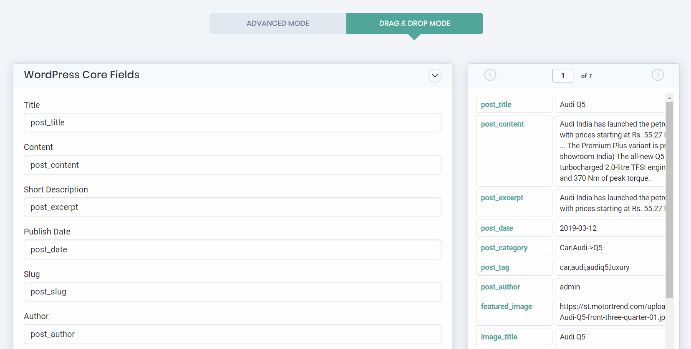The width and height of the screenshot is (691, 349).
Task: Switch to Advanced Mode tab
Action: point(277,23)
